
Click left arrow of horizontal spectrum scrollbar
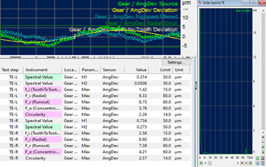206,163
